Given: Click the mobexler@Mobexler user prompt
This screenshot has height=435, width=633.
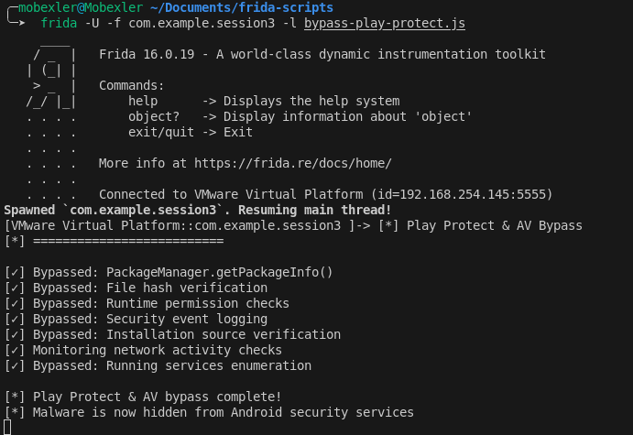Looking at the screenshot, I should [81, 7].
